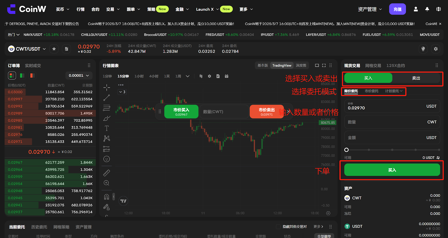The width and height of the screenshot is (448, 238).
Task: Open the language globe selector
Action: (438, 9)
